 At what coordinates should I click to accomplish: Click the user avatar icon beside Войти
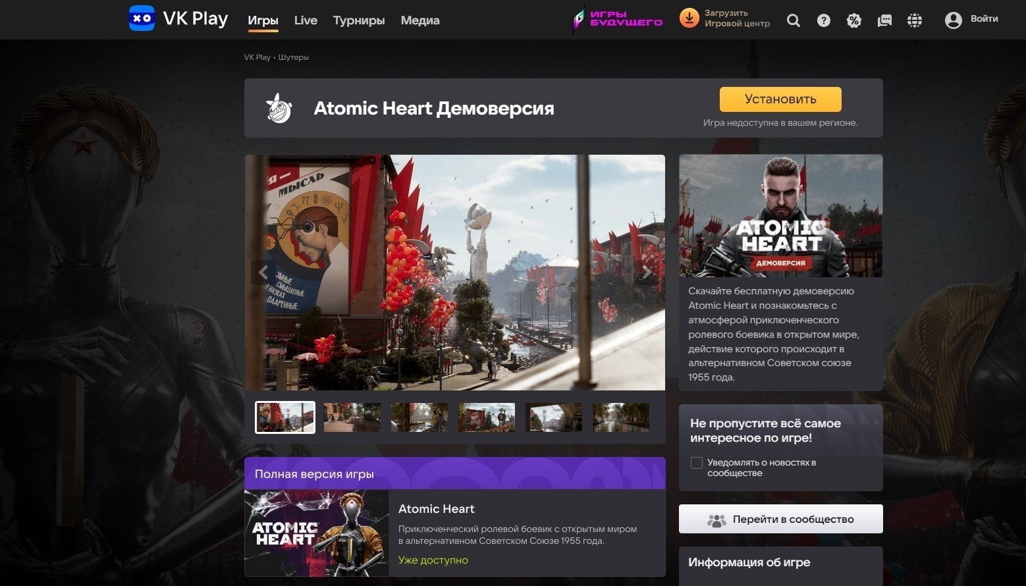[x=953, y=20]
